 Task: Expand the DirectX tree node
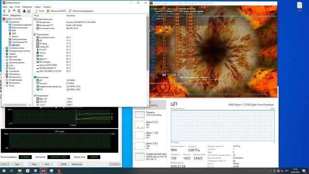click(4, 68)
